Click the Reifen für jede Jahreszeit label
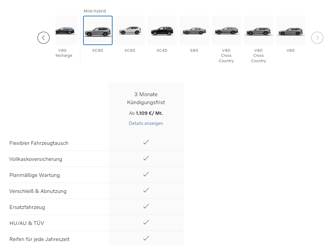The height and width of the screenshot is (245, 335). 40,239
